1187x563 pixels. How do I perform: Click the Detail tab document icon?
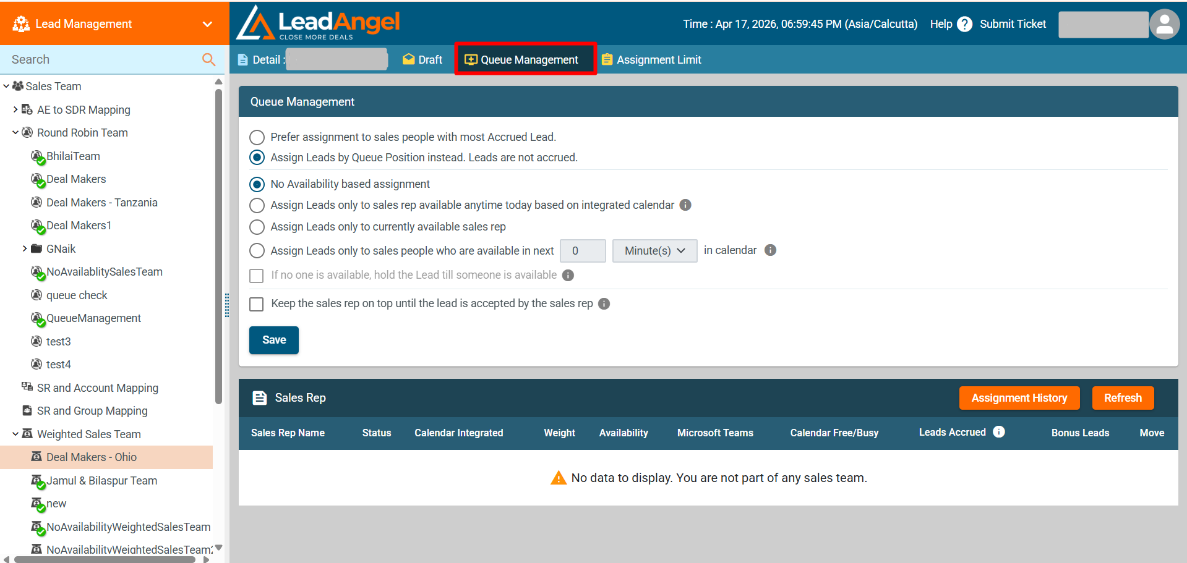coord(243,60)
